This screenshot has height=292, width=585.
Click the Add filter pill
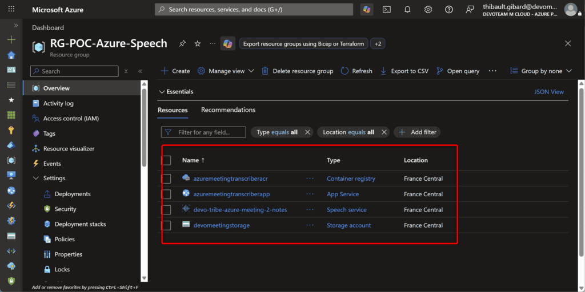point(417,132)
